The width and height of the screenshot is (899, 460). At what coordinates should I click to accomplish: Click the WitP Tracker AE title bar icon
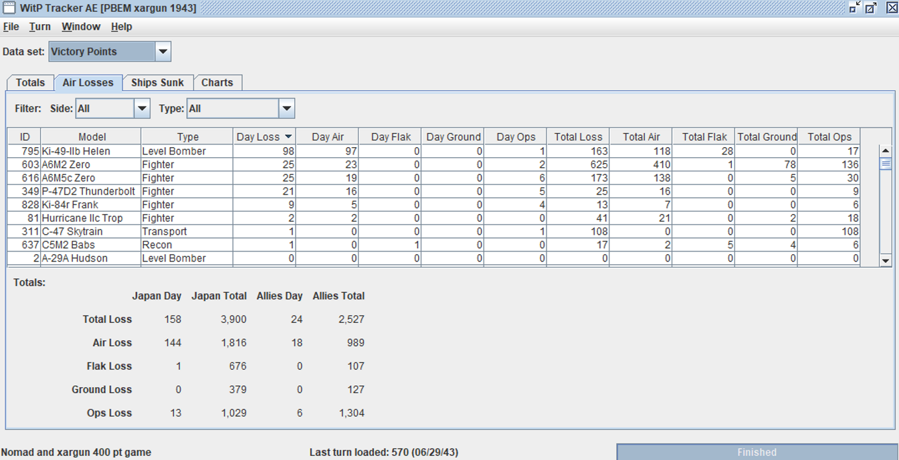pos(9,7)
